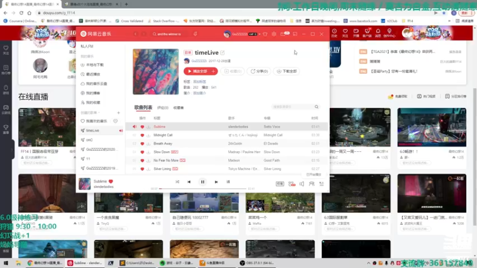Toggle like heart on Slow Down row

[142, 152]
